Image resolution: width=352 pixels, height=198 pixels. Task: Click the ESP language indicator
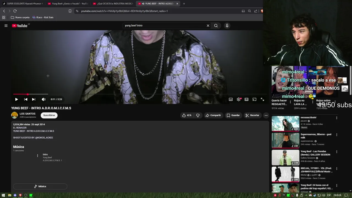click(x=329, y=195)
